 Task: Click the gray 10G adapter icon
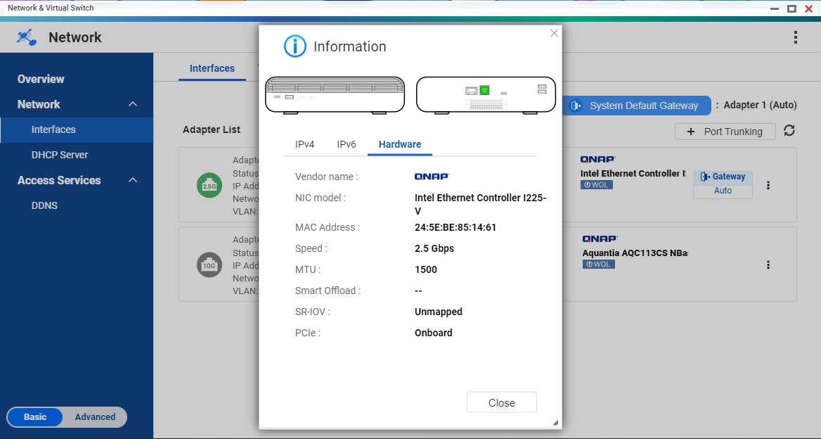209,265
